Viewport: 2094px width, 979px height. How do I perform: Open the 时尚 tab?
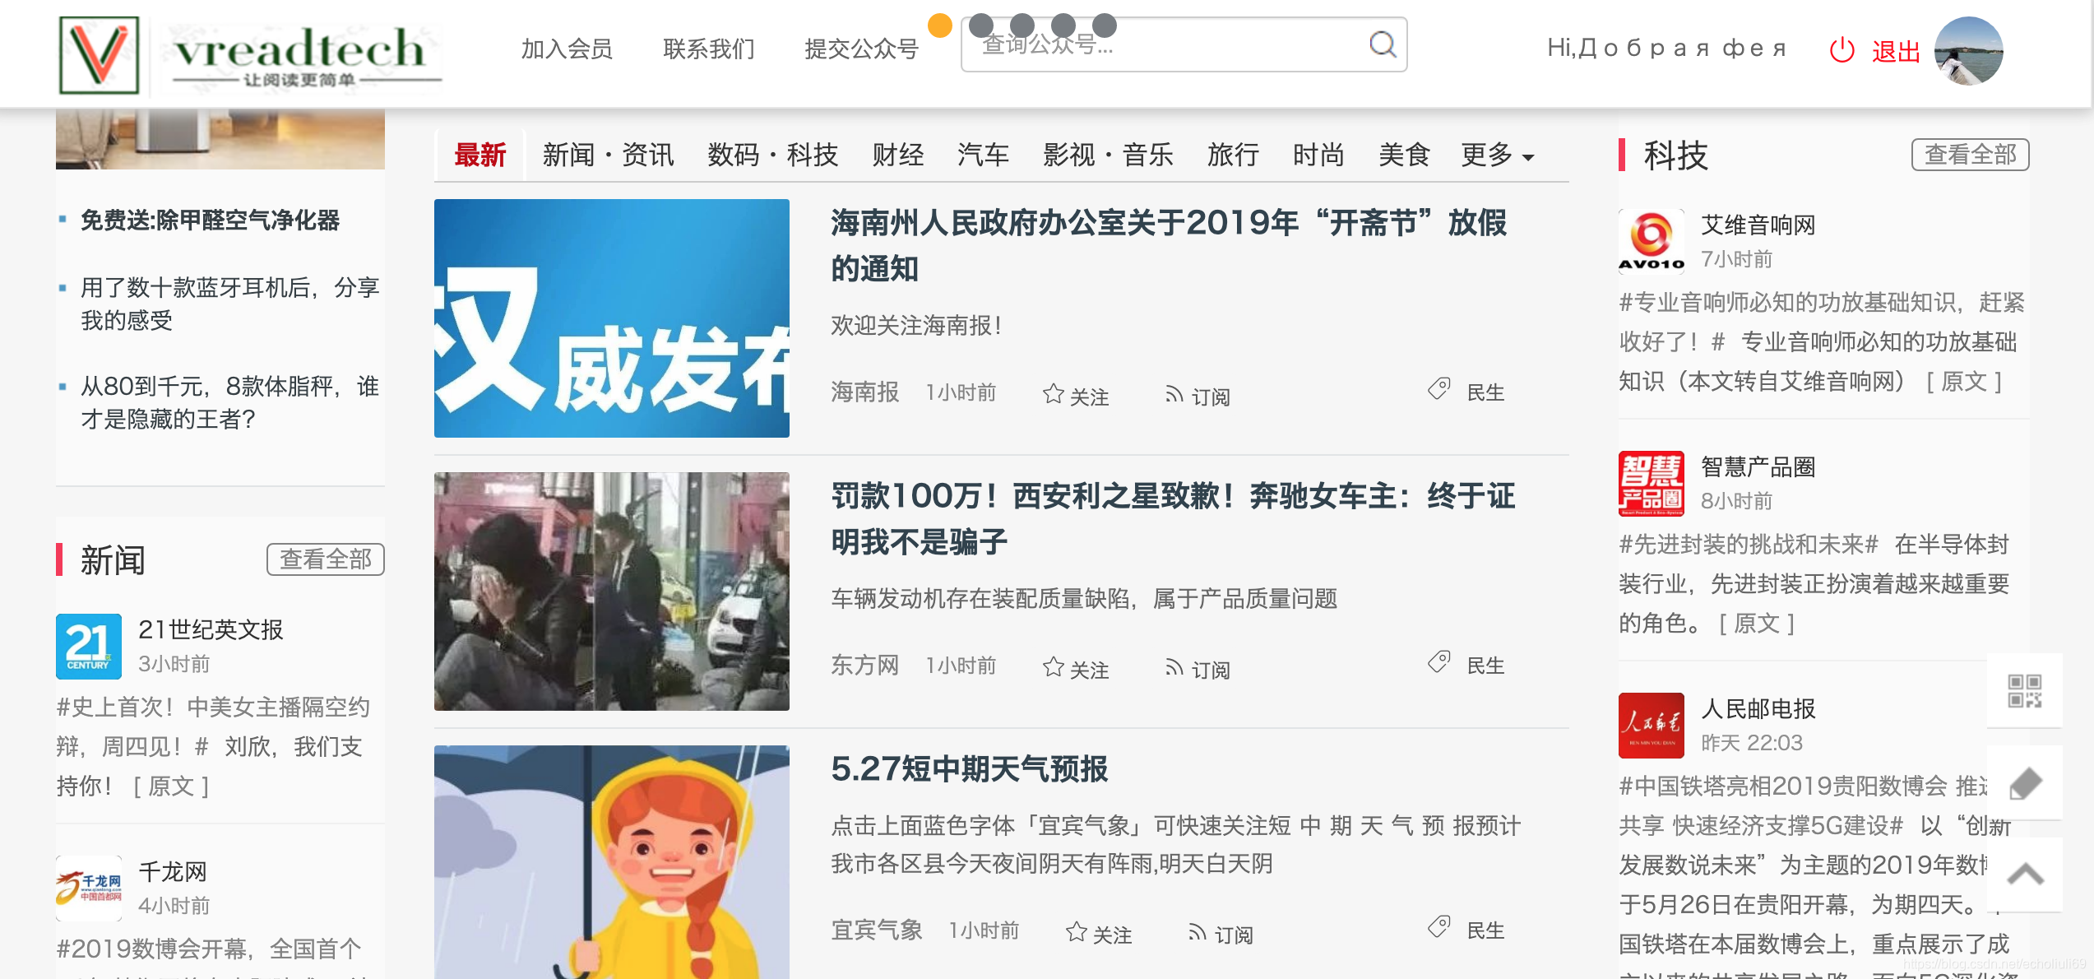(x=1318, y=155)
